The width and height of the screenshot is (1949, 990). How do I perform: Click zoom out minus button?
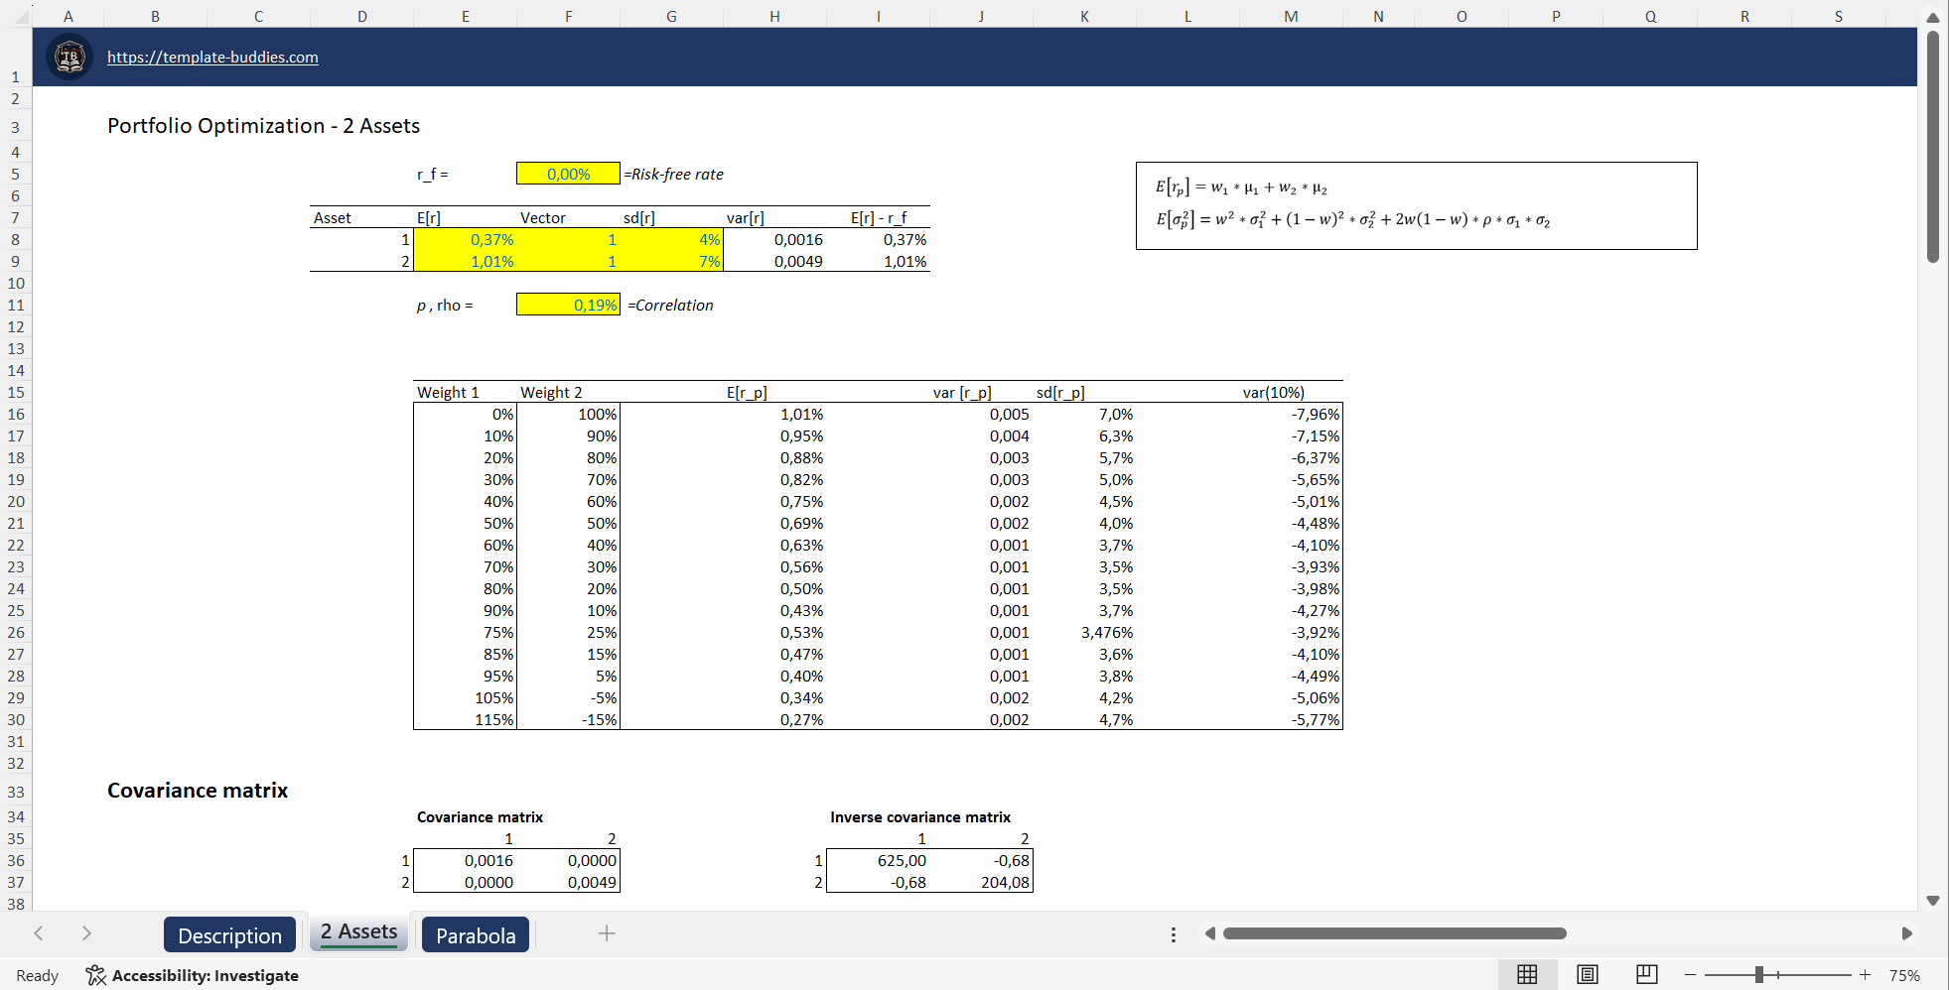coord(1690,975)
